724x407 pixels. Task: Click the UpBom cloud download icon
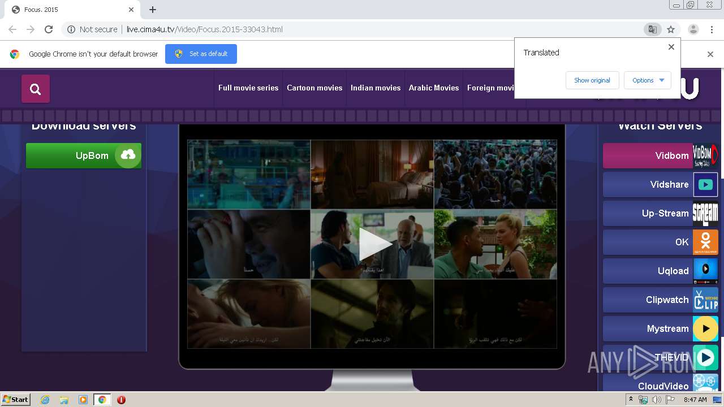point(128,155)
